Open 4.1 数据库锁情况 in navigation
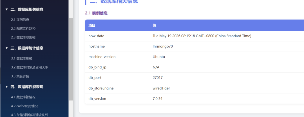 [23, 97]
